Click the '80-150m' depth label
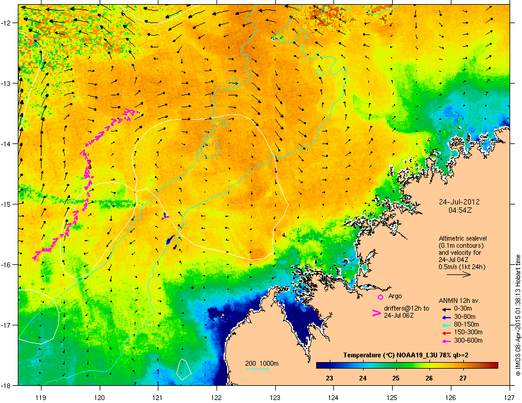Viewport: 522px width, 403px height. point(466,325)
